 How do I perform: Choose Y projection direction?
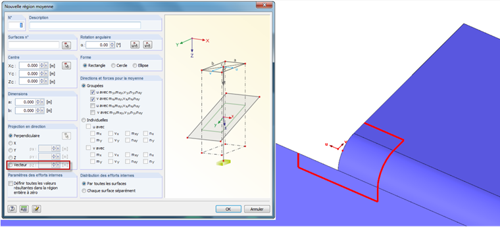click(11, 150)
